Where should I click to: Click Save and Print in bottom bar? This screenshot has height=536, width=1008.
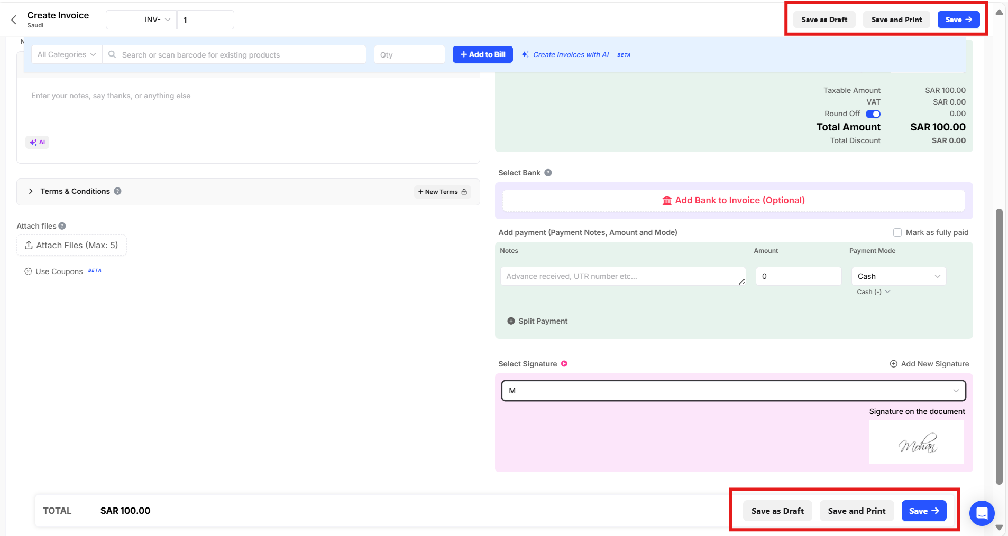pyautogui.click(x=857, y=511)
